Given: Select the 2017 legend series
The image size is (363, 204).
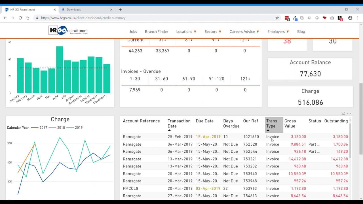Looking at the screenshot, I should (39, 128).
